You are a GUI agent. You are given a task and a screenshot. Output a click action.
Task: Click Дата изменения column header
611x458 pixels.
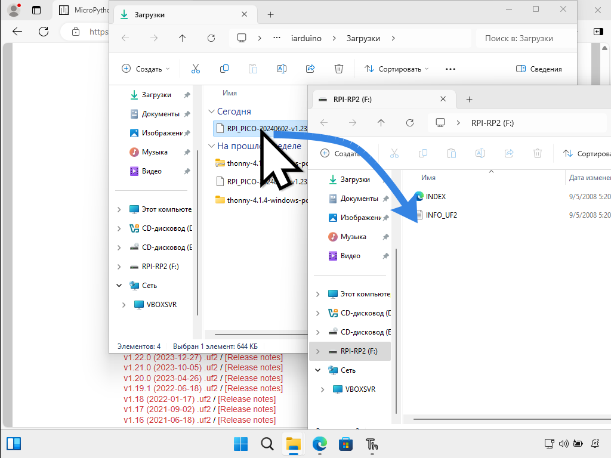pyautogui.click(x=590, y=178)
